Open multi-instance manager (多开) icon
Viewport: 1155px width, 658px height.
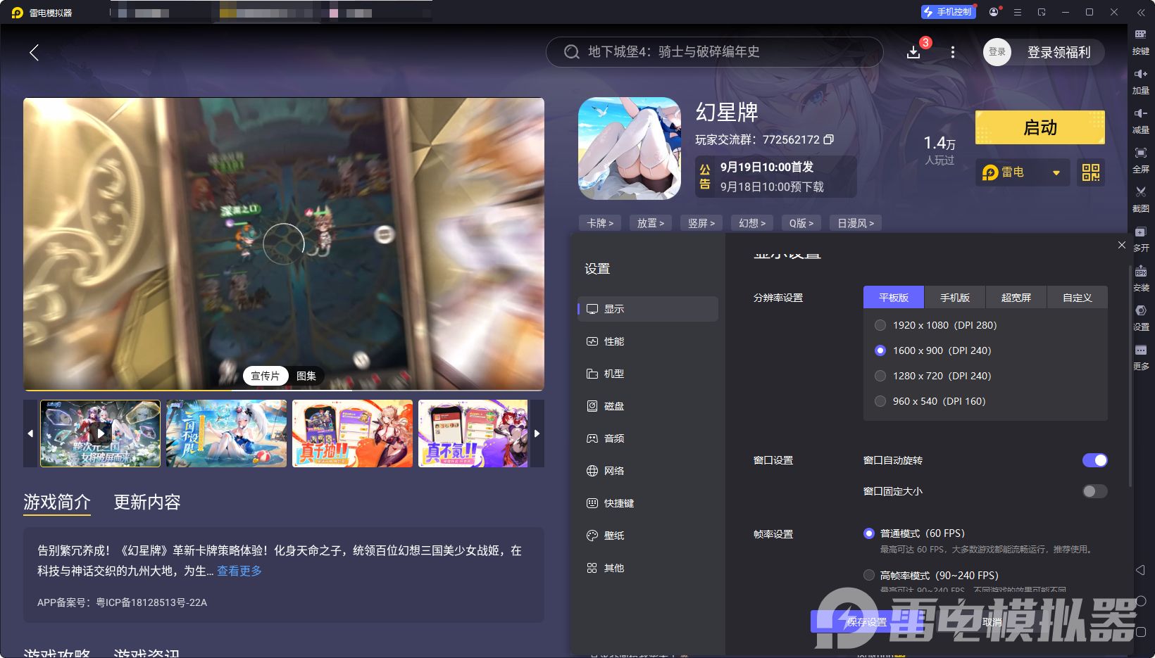click(x=1141, y=239)
